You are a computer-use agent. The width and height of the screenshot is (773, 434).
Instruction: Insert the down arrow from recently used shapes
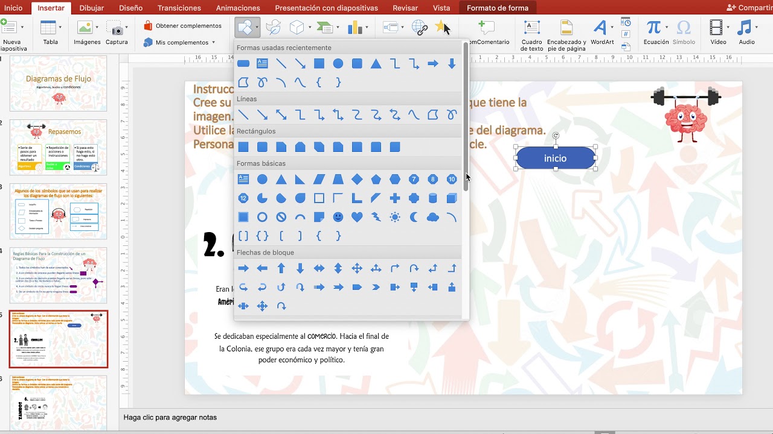pyautogui.click(x=452, y=63)
